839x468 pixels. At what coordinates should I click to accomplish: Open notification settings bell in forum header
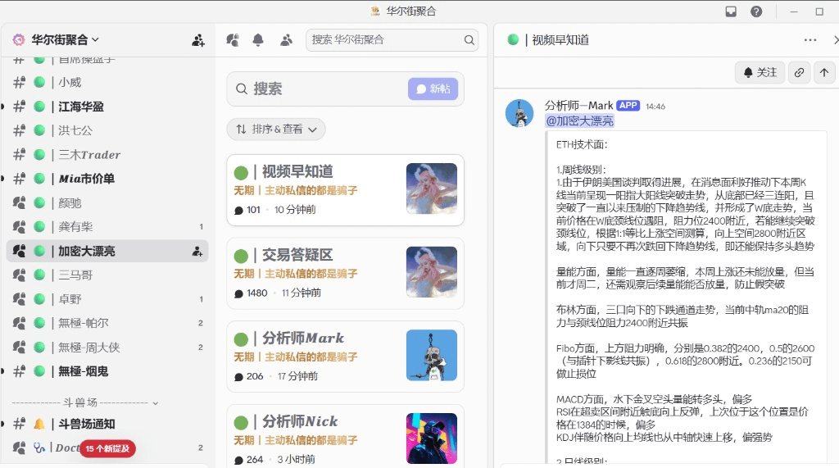point(258,39)
